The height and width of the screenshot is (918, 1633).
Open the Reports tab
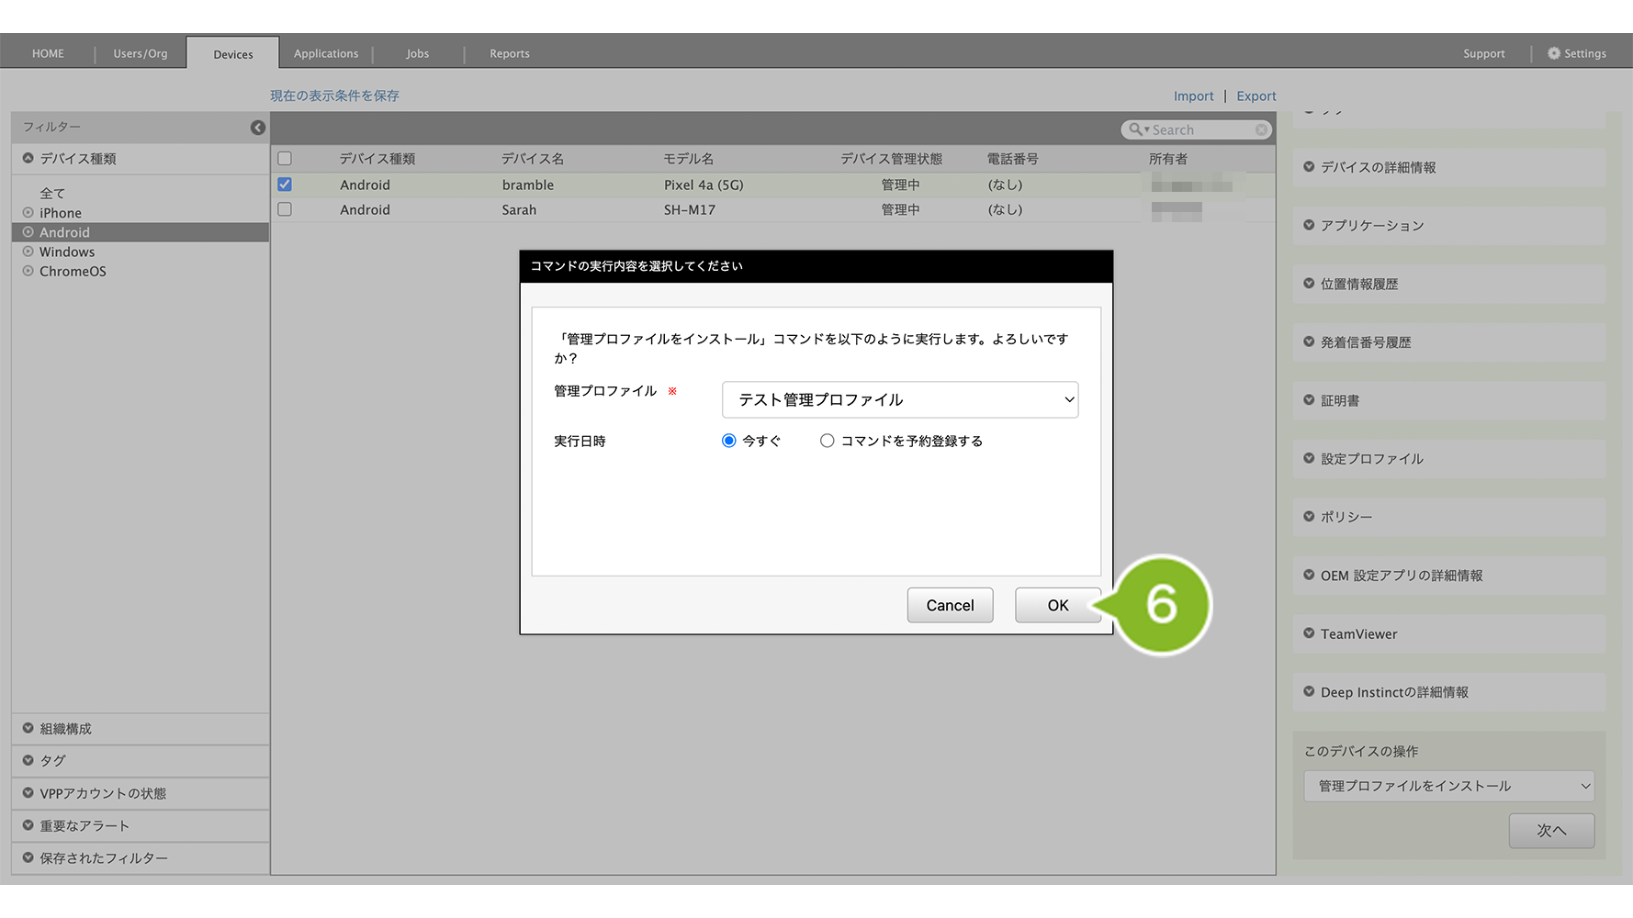pos(510,53)
